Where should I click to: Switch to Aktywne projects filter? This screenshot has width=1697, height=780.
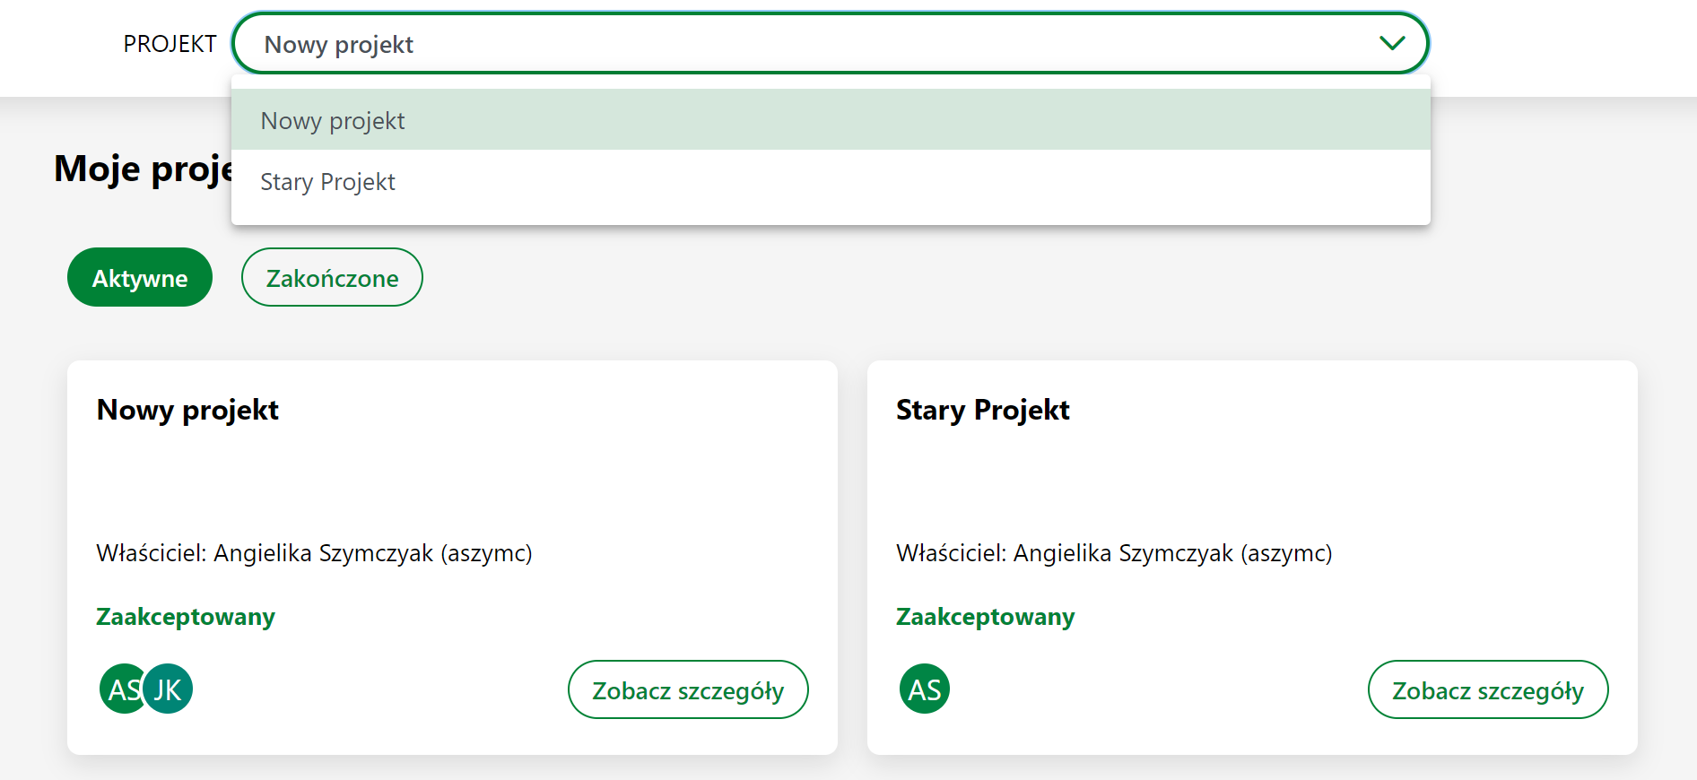(x=140, y=277)
